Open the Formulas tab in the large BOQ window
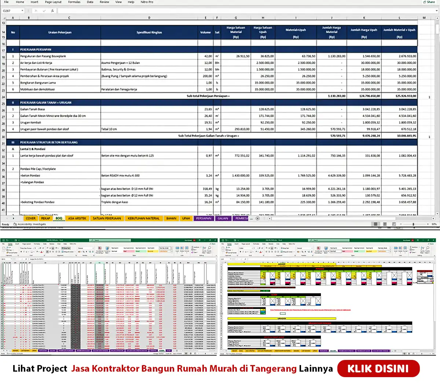 click(x=74, y=2)
